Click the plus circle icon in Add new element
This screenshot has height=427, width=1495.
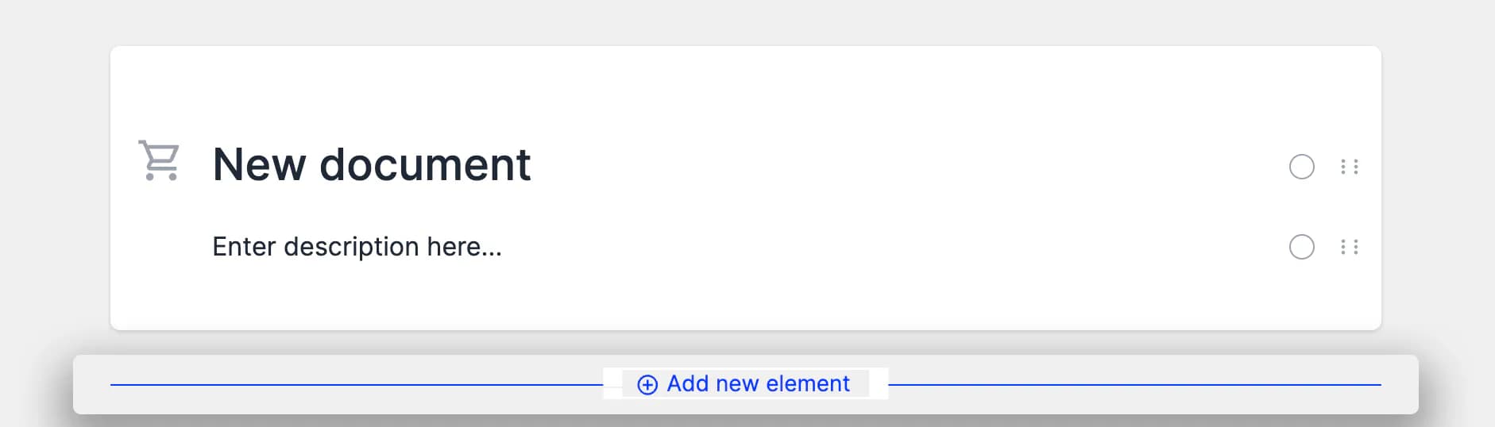coord(647,385)
